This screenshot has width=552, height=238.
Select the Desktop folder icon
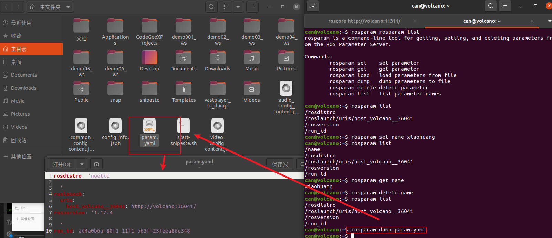click(x=149, y=57)
